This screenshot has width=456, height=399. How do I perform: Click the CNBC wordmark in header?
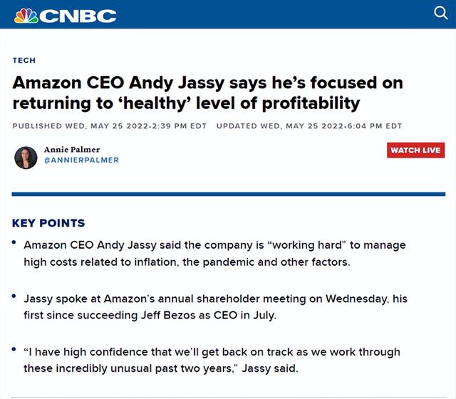pos(78,16)
